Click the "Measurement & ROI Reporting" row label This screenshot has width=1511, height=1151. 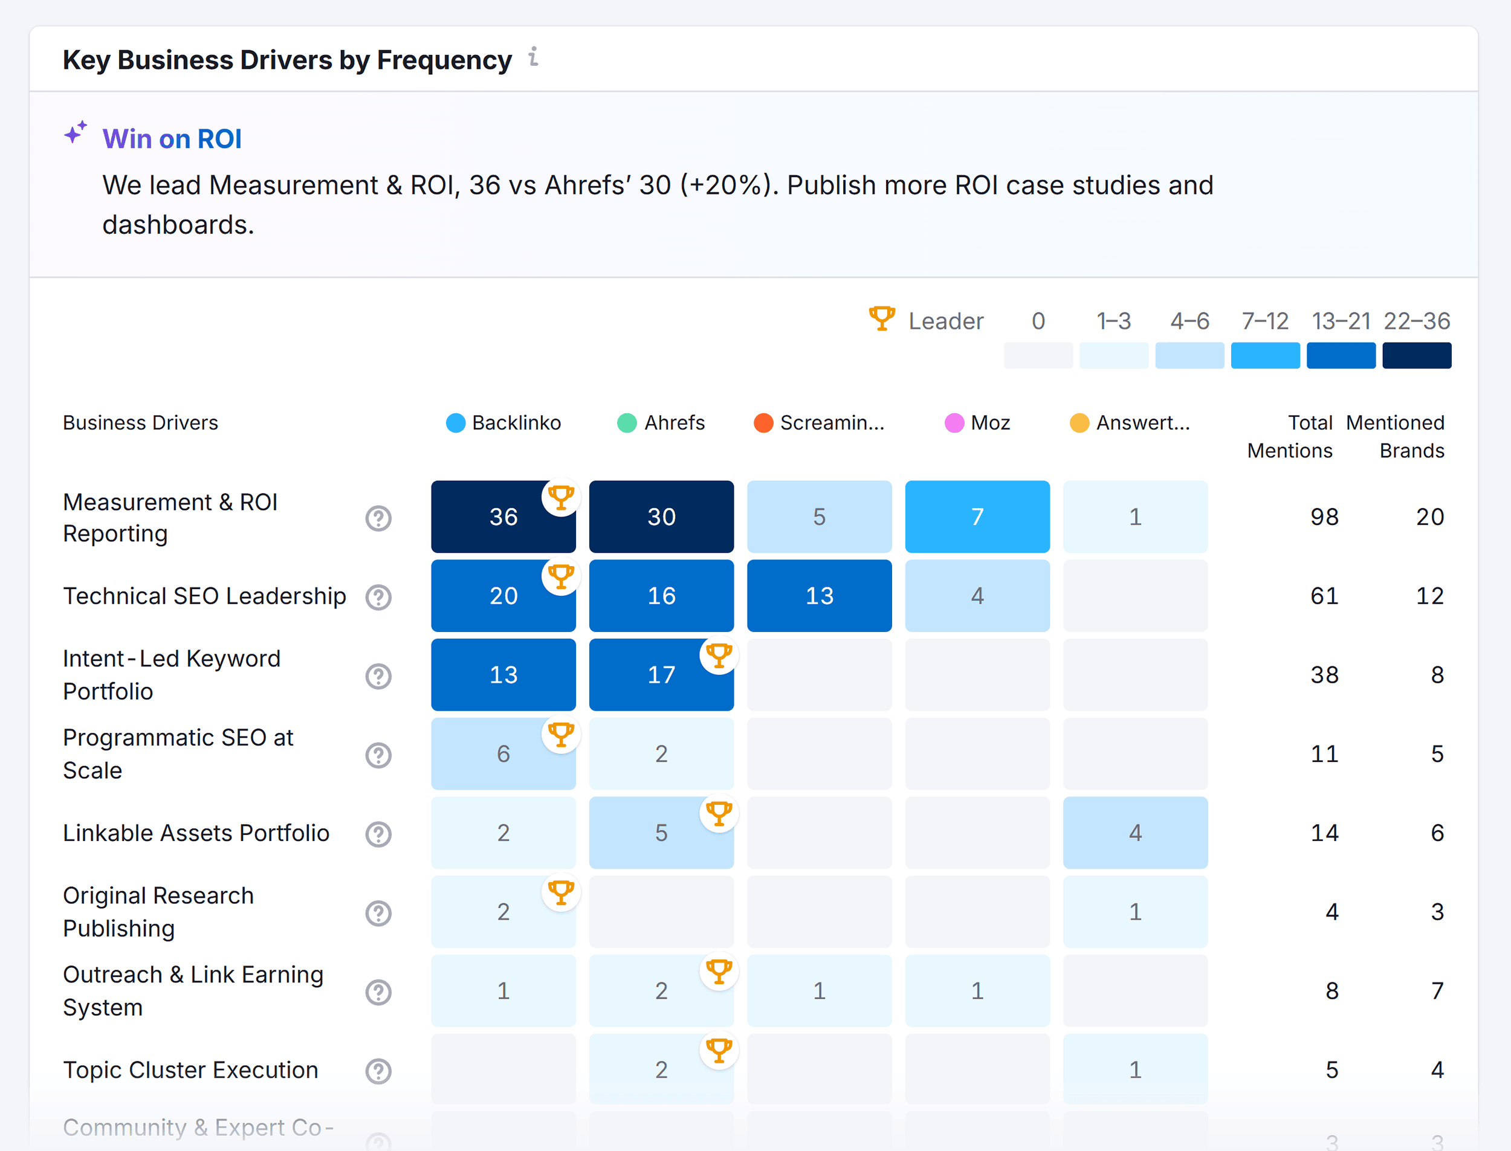pyautogui.click(x=170, y=518)
